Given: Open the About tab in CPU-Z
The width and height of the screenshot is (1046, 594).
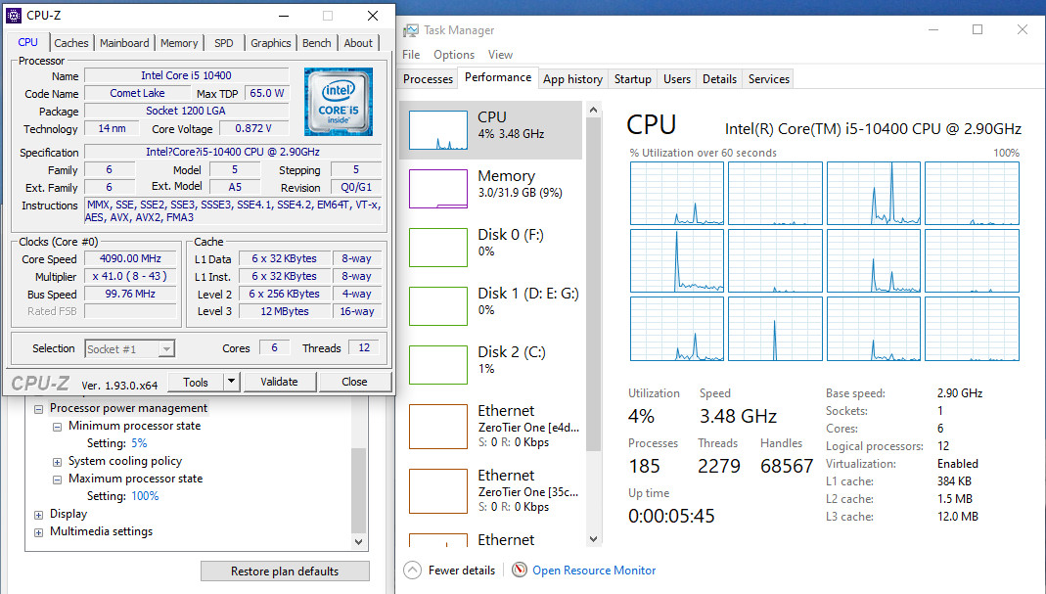Looking at the screenshot, I should click(358, 43).
